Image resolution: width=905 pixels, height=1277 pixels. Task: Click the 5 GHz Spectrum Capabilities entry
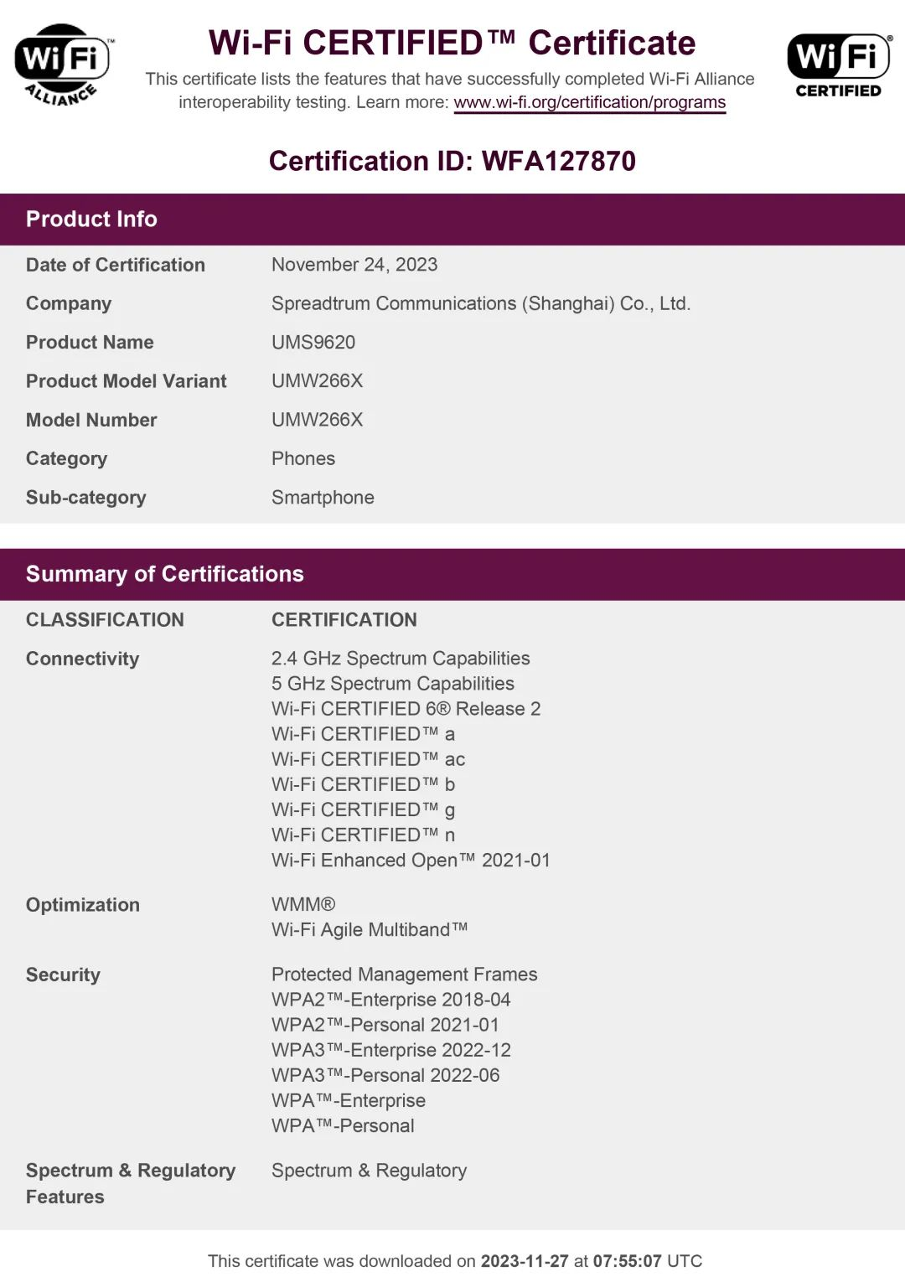tap(393, 684)
